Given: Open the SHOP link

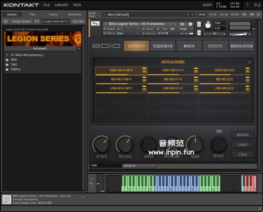Looking at the screenshot, I should [207, 5].
